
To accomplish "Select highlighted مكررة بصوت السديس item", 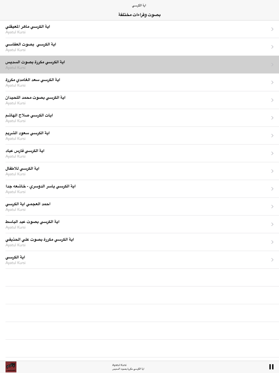I will pyautogui.click(x=139, y=65).
